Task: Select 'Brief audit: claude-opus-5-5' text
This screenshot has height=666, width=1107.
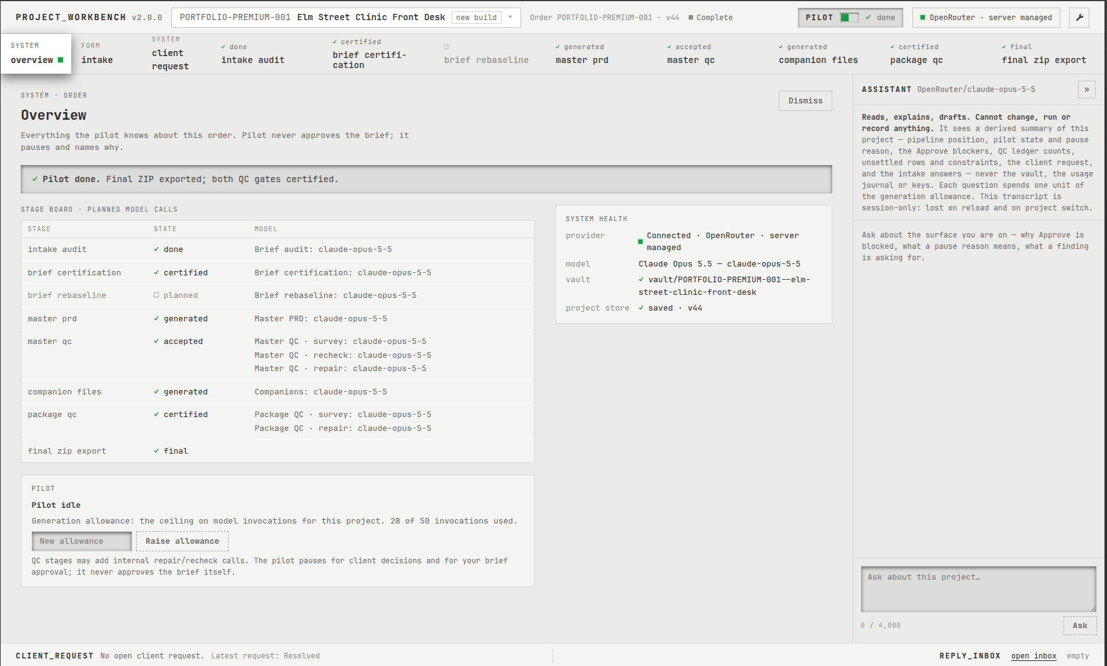Action: point(323,250)
